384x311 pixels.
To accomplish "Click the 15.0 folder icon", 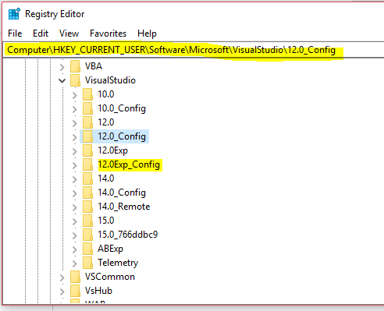I will 87,221.
